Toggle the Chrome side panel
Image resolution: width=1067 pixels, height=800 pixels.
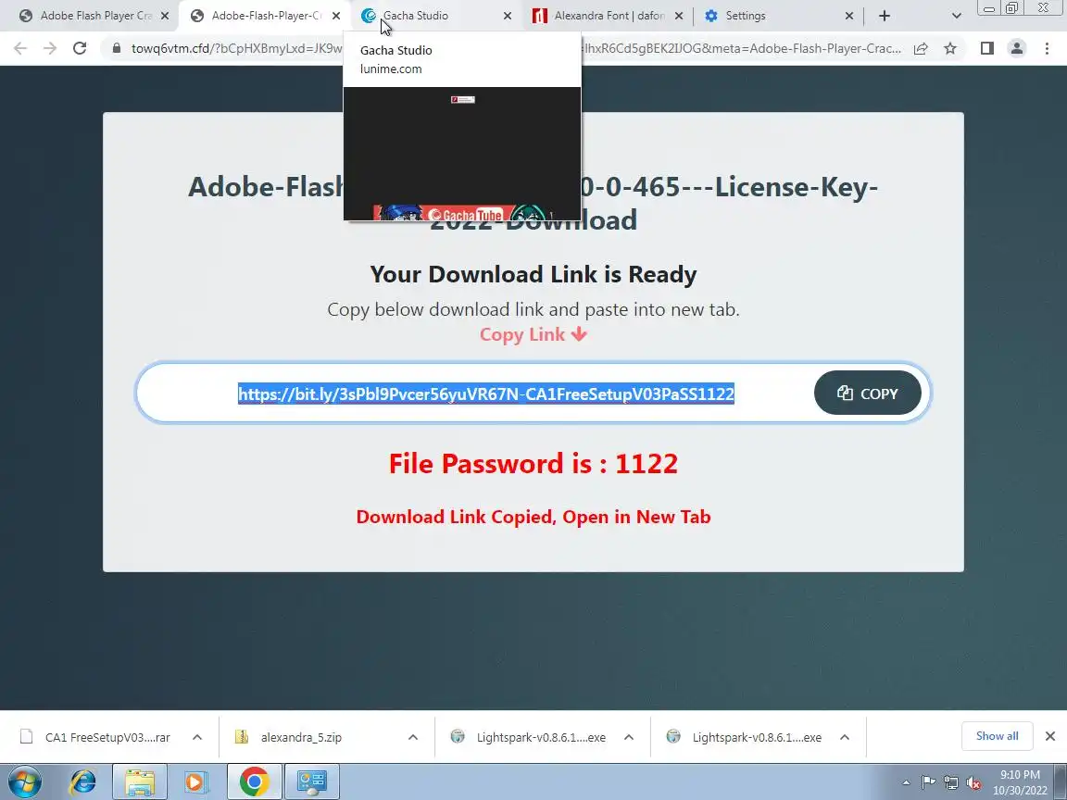click(x=986, y=48)
